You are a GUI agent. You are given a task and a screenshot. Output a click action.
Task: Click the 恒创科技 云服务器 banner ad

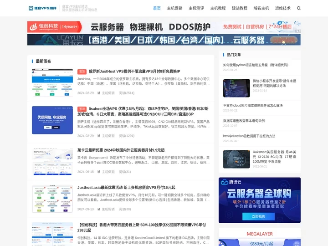[x=164, y=27]
